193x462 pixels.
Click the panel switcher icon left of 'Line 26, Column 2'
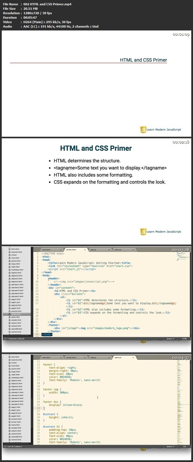[x=5, y=447]
